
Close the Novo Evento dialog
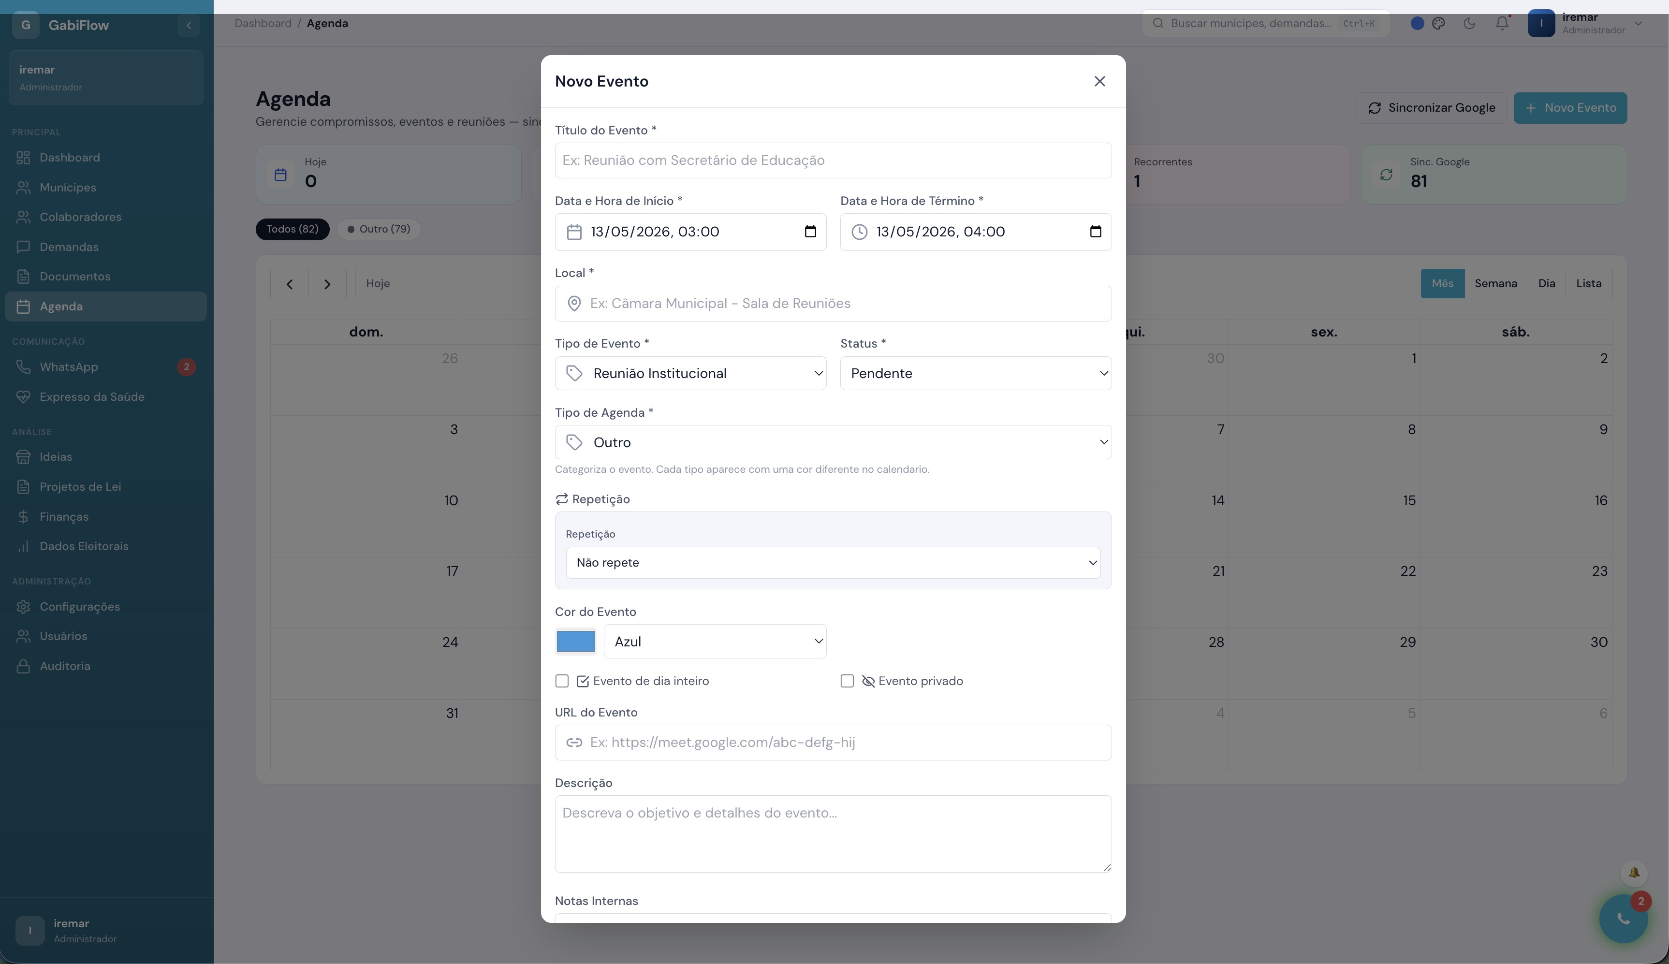[1099, 81]
